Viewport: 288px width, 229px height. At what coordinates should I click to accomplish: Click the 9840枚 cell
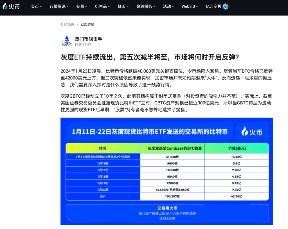[172, 177]
